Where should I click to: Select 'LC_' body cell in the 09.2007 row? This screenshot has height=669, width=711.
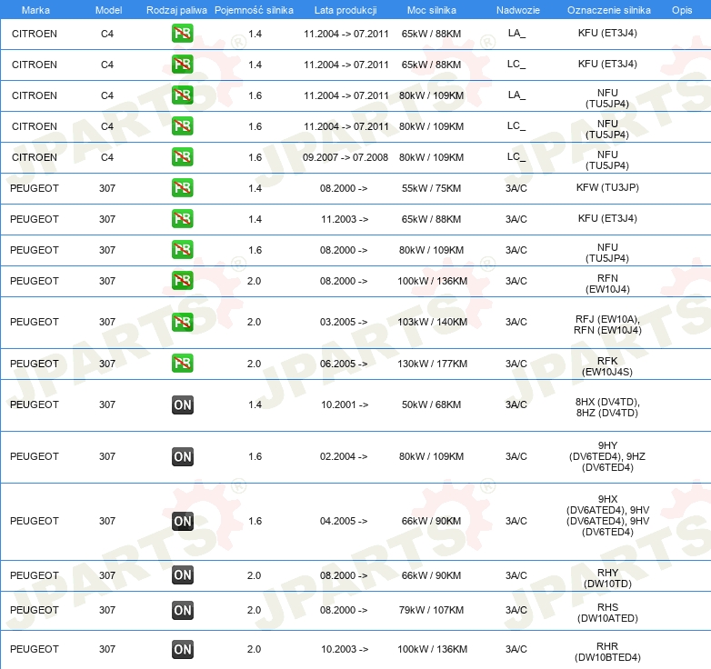[x=516, y=157]
